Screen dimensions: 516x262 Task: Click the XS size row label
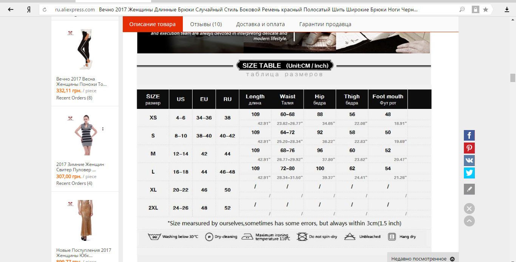tap(153, 118)
